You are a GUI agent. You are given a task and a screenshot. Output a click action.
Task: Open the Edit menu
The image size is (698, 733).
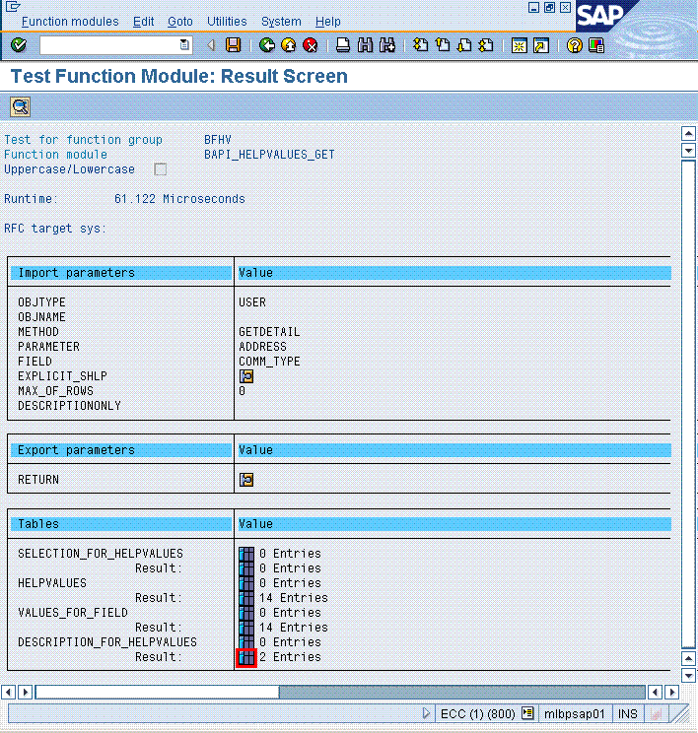tap(143, 22)
